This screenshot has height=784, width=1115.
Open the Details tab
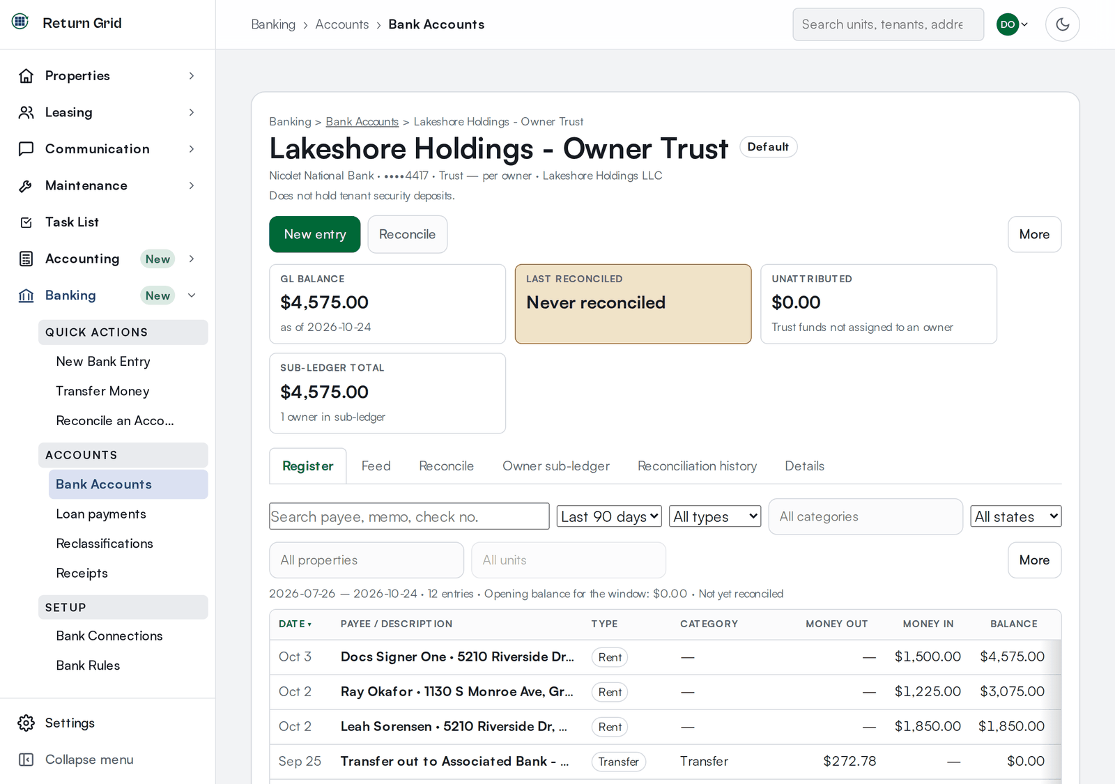(804, 466)
